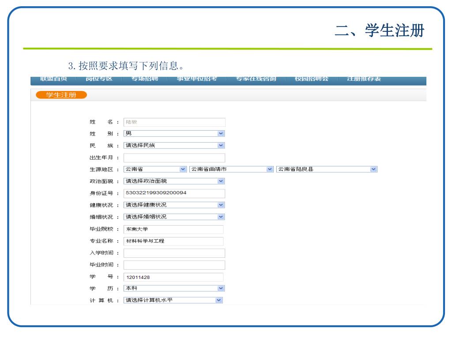Expand the 性别 dropdown showing 男
The height and width of the screenshot is (339, 452).
click(174, 133)
